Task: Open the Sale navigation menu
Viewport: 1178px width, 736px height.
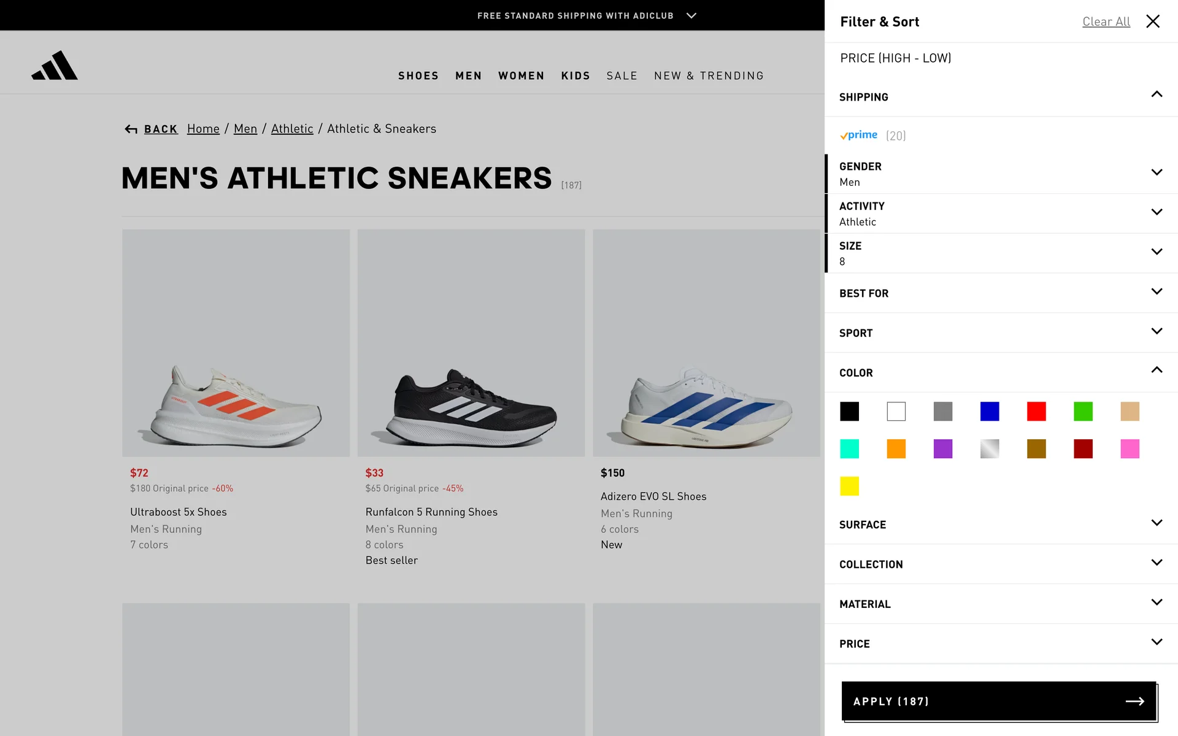Action: tap(622, 75)
